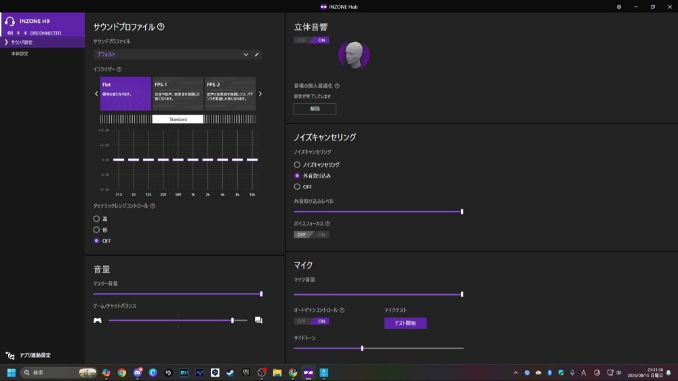Open OneDrive cloud tray icon
The height and width of the screenshot is (381, 678).
[538, 372]
